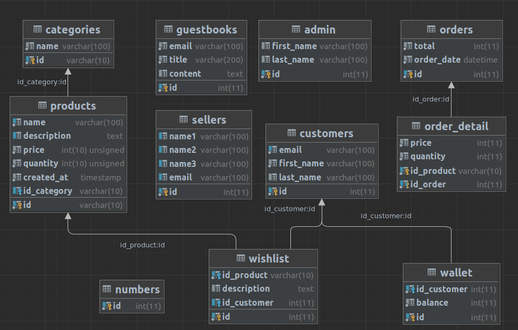This screenshot has width=518, height=330.
Task: Select name2 column in sellers table
Action: point(204,150)
